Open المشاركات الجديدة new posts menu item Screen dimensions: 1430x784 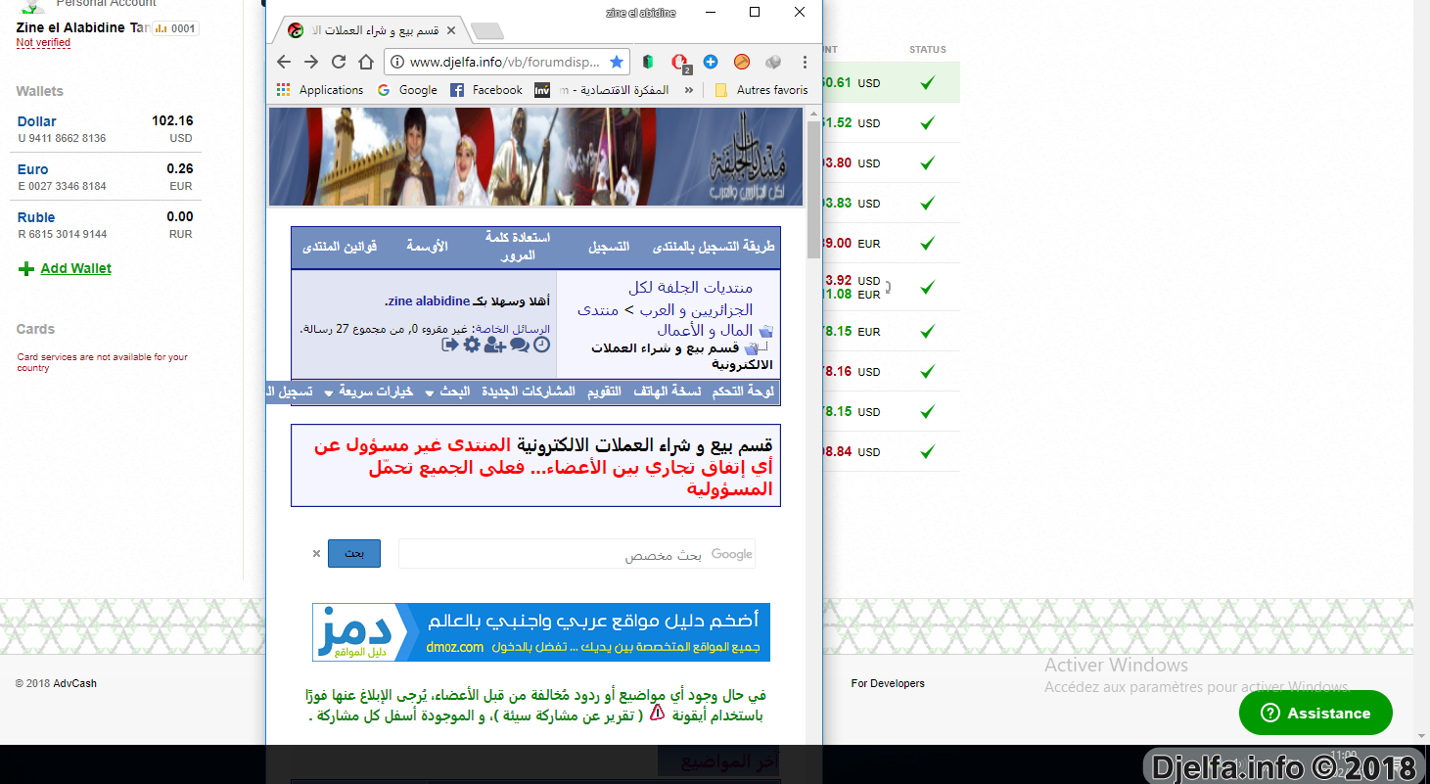point(529,392)
